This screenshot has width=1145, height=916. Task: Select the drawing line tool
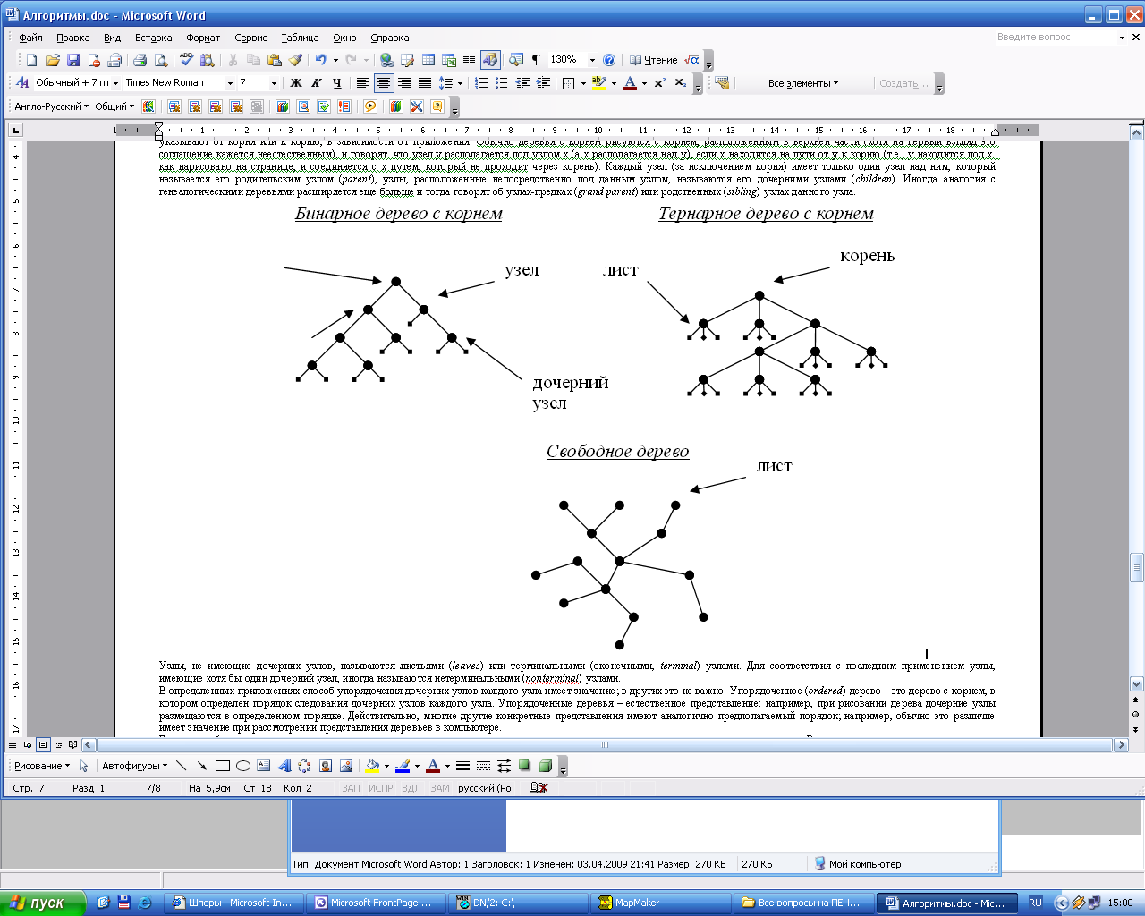tap(182, 766)
